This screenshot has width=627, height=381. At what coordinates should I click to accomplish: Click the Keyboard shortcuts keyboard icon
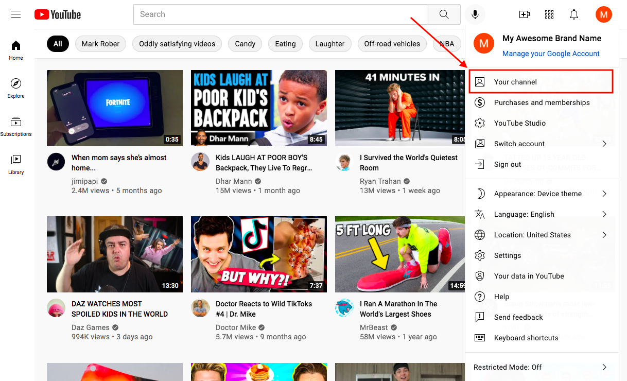click(480, 338)
